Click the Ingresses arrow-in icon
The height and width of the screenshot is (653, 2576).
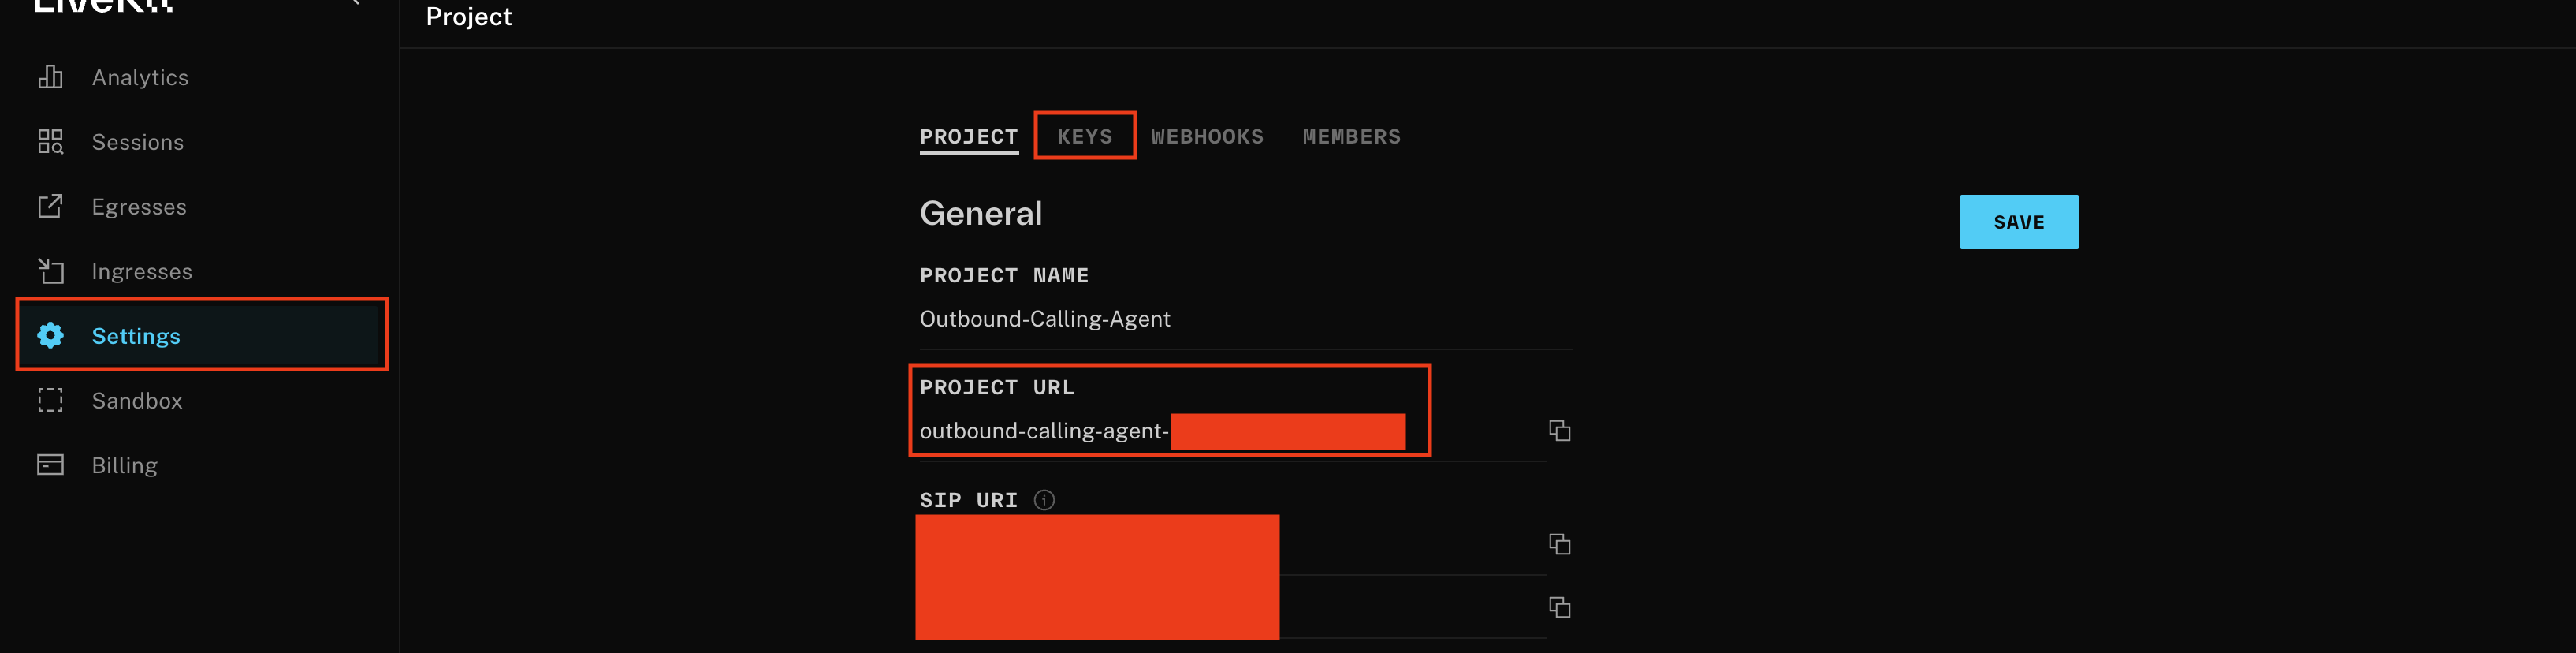50,271
